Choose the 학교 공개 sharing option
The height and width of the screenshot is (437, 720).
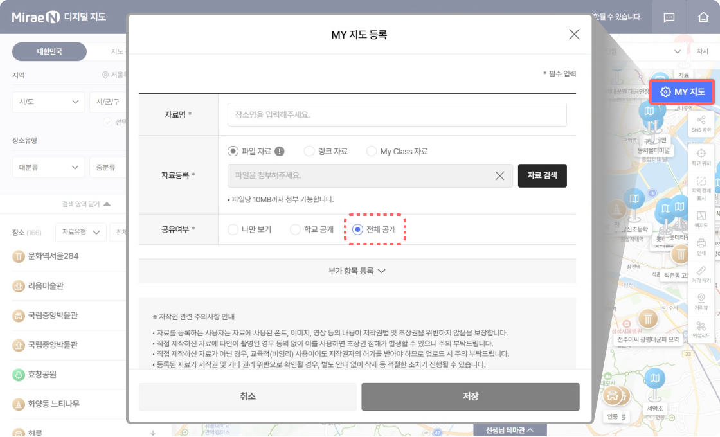(x=296, y=229)
